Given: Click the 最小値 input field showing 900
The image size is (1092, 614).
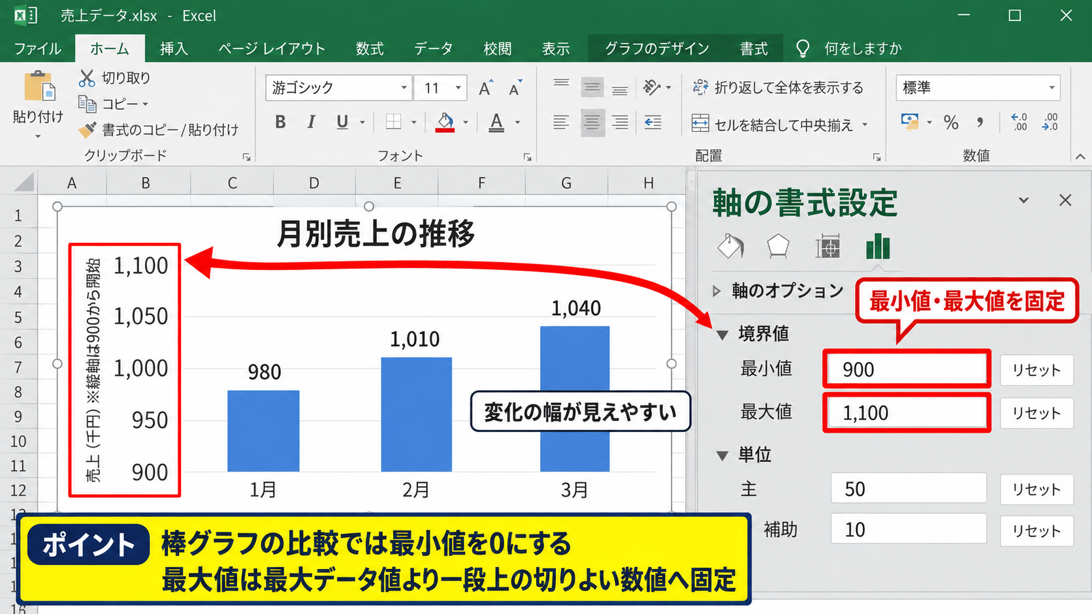Looking at the screenshot, I should (907, 370).
